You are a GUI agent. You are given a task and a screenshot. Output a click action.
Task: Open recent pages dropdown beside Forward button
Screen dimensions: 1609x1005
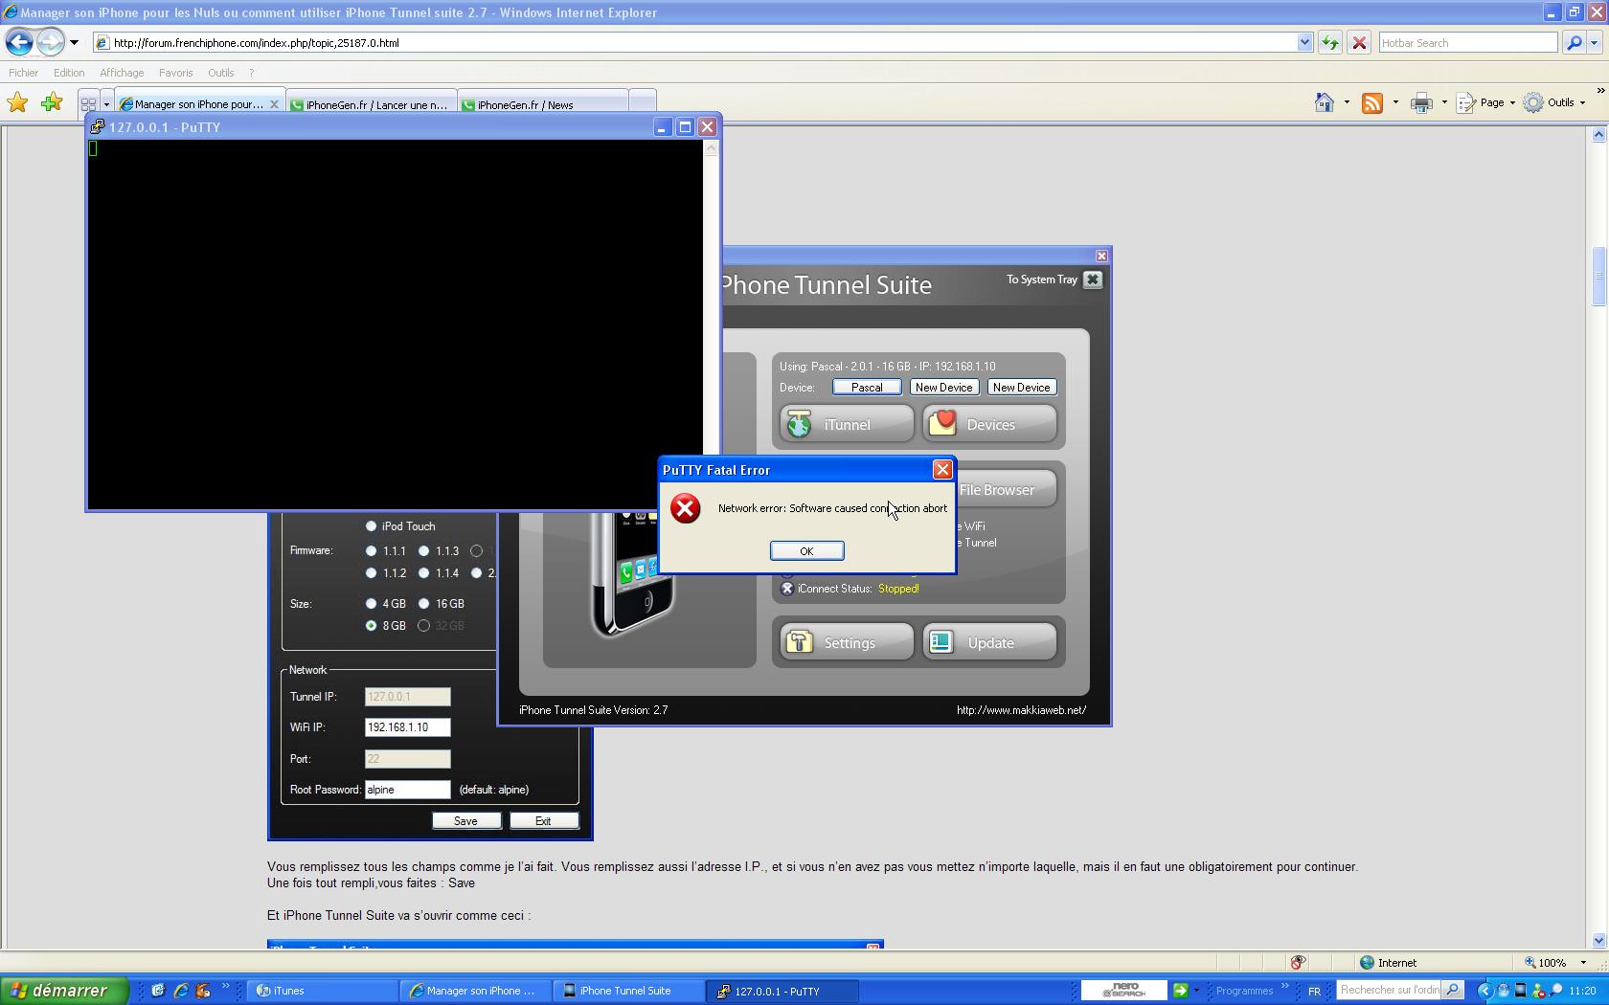74,42
